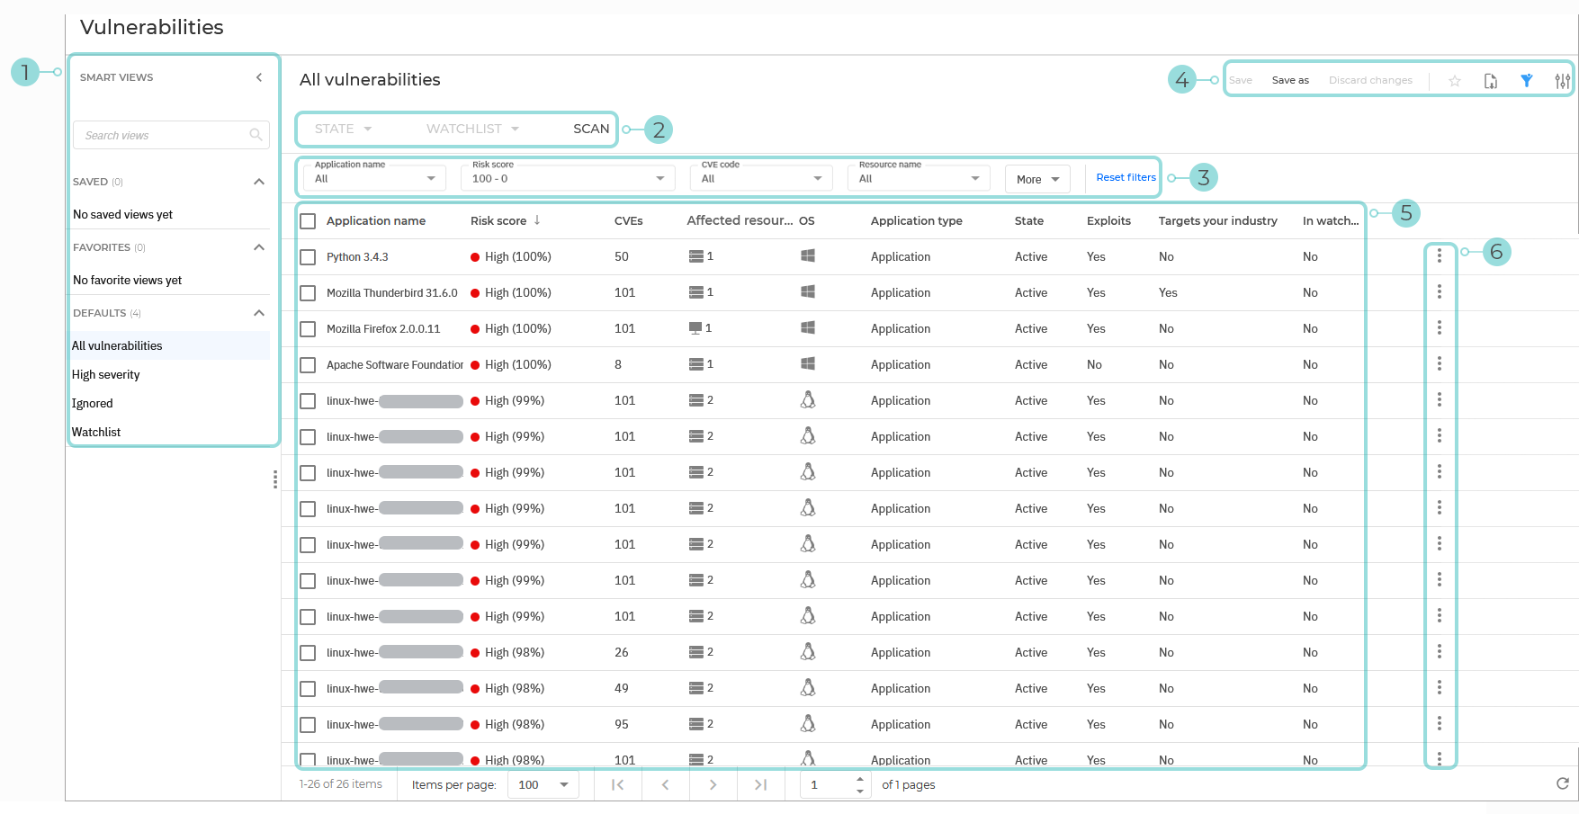Toggle the select-all checkbox in table header
Viewport: 1579px width, 814px height.
click(308, 221)
